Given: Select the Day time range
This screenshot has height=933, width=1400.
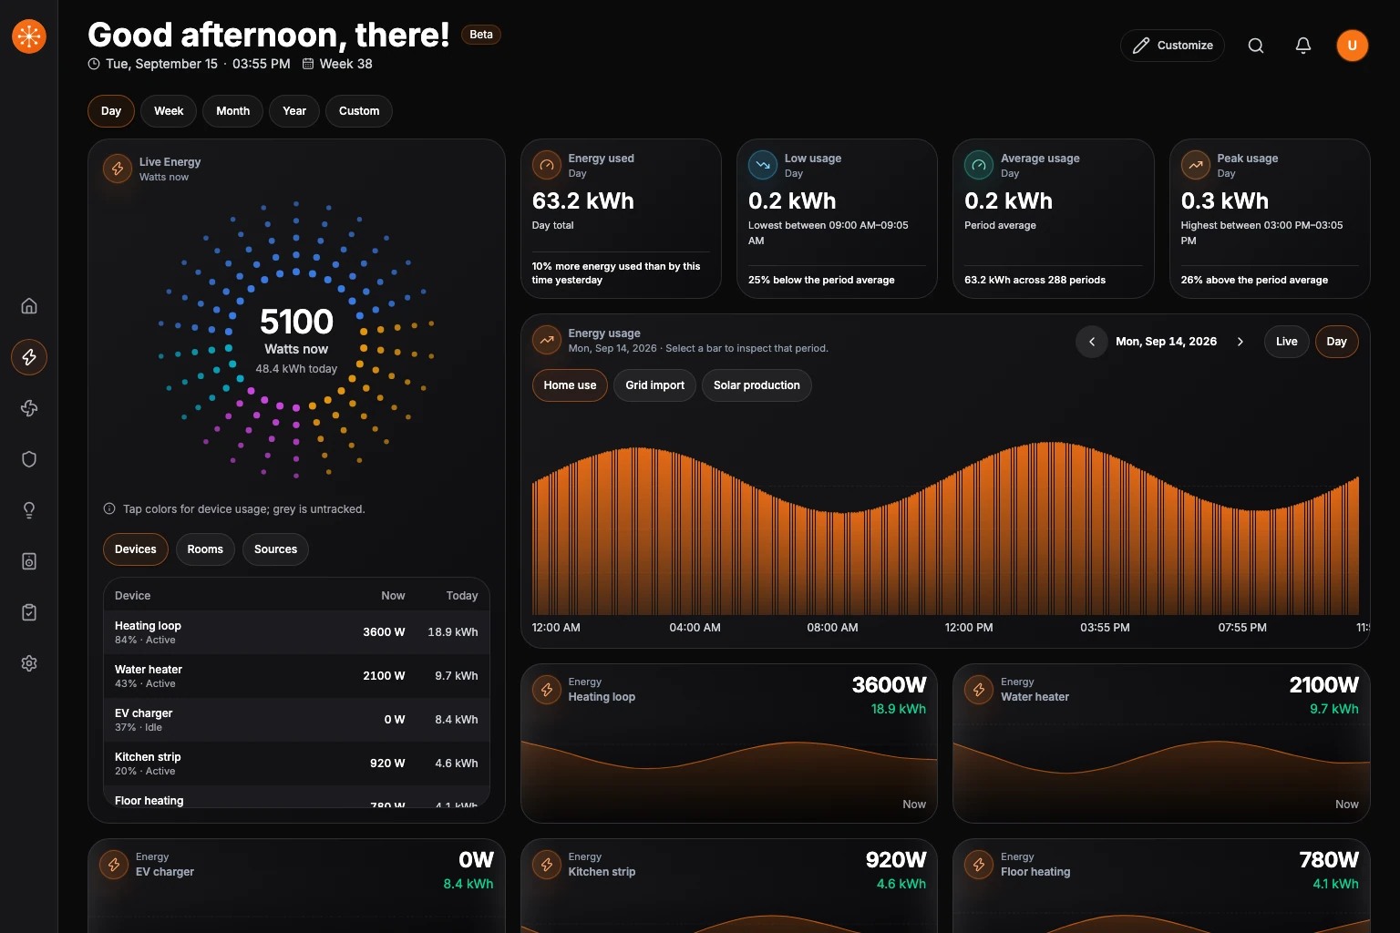Looking at the screenshot, I should 111,111.
